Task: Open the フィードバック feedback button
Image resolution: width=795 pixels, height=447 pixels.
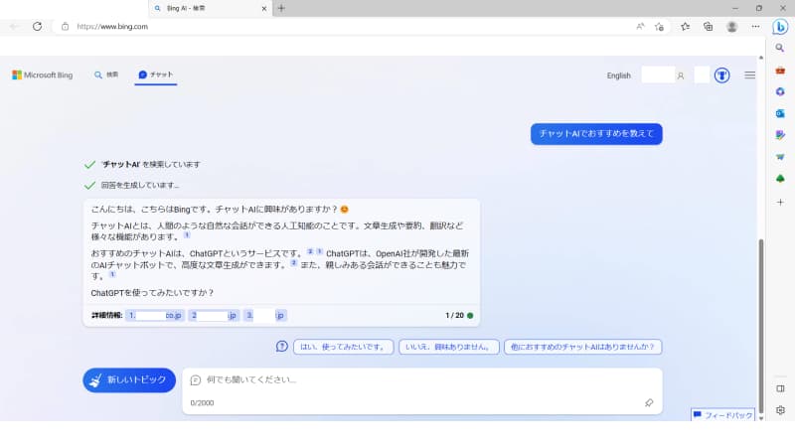Action: coord(722,414)
